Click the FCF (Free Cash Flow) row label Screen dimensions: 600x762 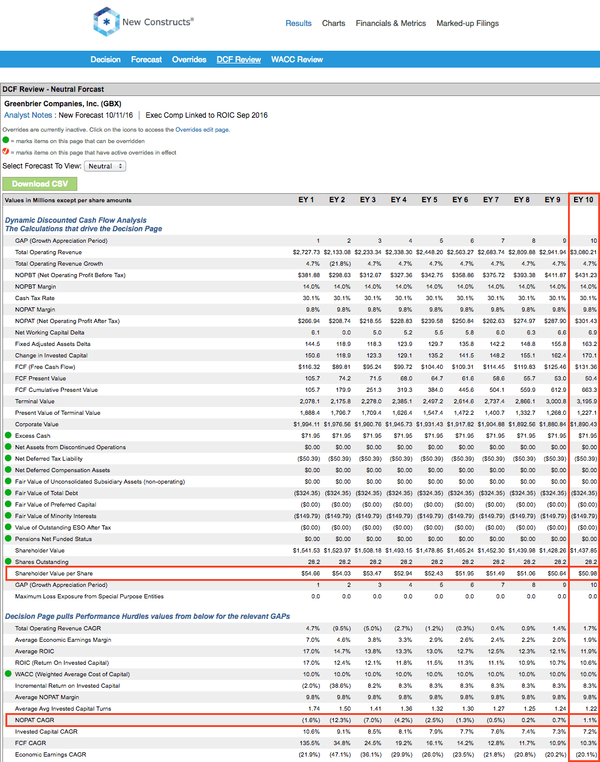coord(45,367)
